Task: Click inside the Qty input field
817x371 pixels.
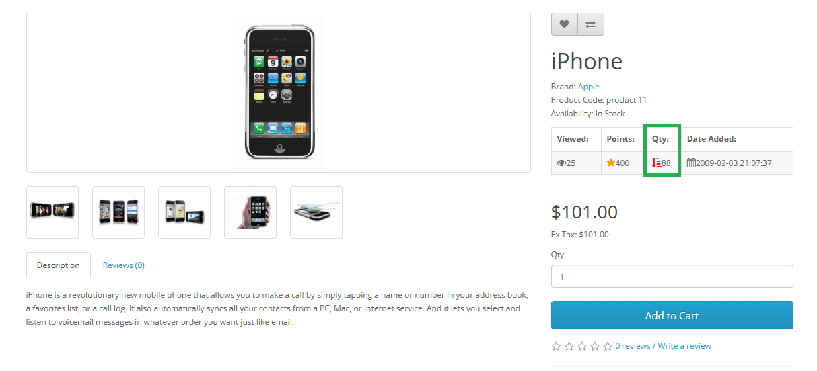Action: 672,276
